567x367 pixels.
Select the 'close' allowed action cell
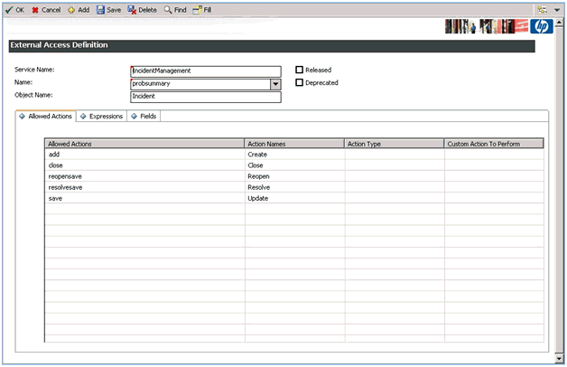144,165
